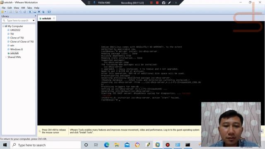Click inside the VM terminal console
265x149 pixels.
click(151, 73)
